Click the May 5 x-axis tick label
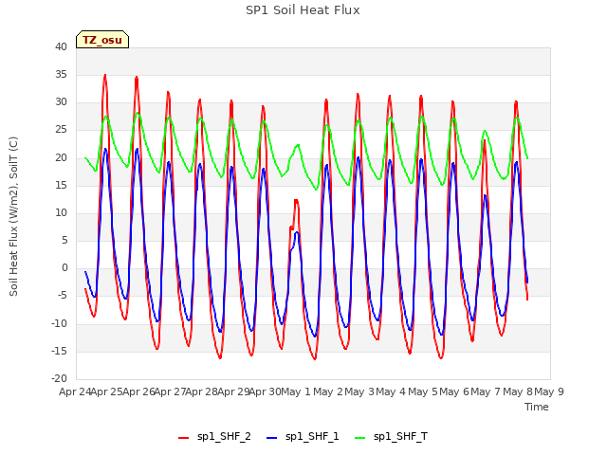Viewport: 607px width, 455px height. [x=423, y=391]
